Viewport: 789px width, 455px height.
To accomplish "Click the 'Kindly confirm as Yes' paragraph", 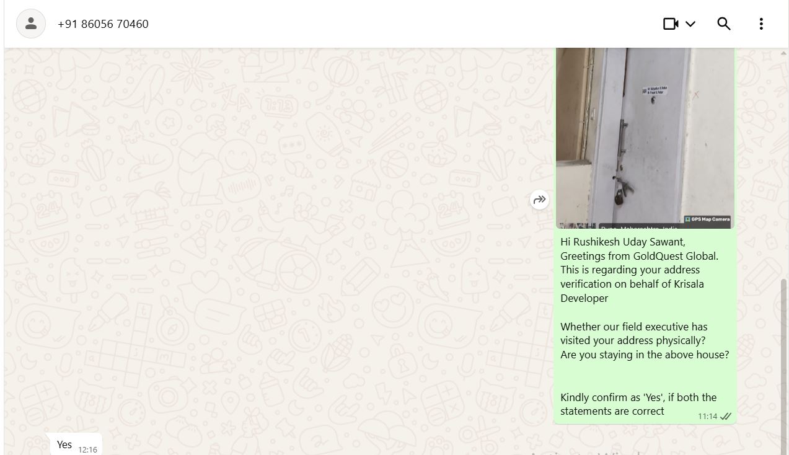I will click(638, 404).
